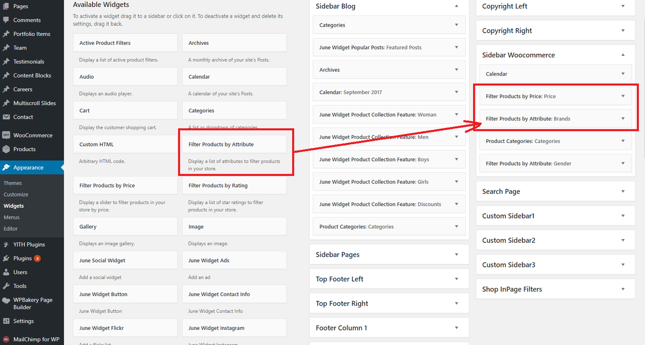Expand the Custom Sidebar1 widget area
This screenshot has width=645, height=345.
pyautogui.click(x=623, y=216)
